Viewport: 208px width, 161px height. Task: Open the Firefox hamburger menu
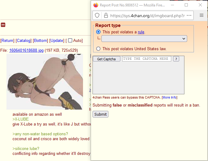tap(202, 15)
